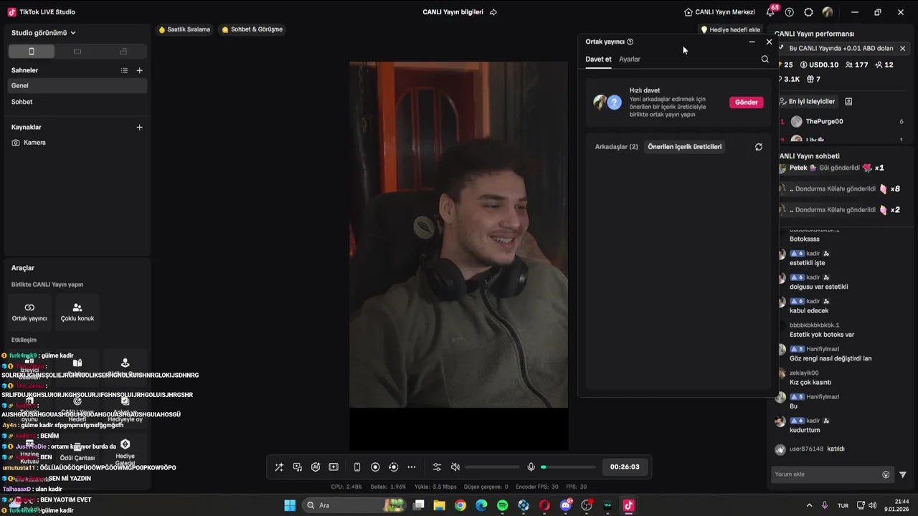The height and width of the screenshot is (516, 918).
Task: Open the Sahneler list view icon
Action: (124, 70)
